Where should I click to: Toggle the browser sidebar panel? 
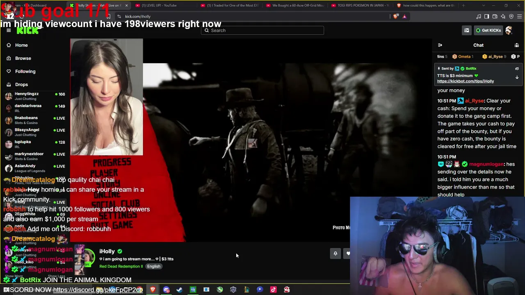[486, 16]
